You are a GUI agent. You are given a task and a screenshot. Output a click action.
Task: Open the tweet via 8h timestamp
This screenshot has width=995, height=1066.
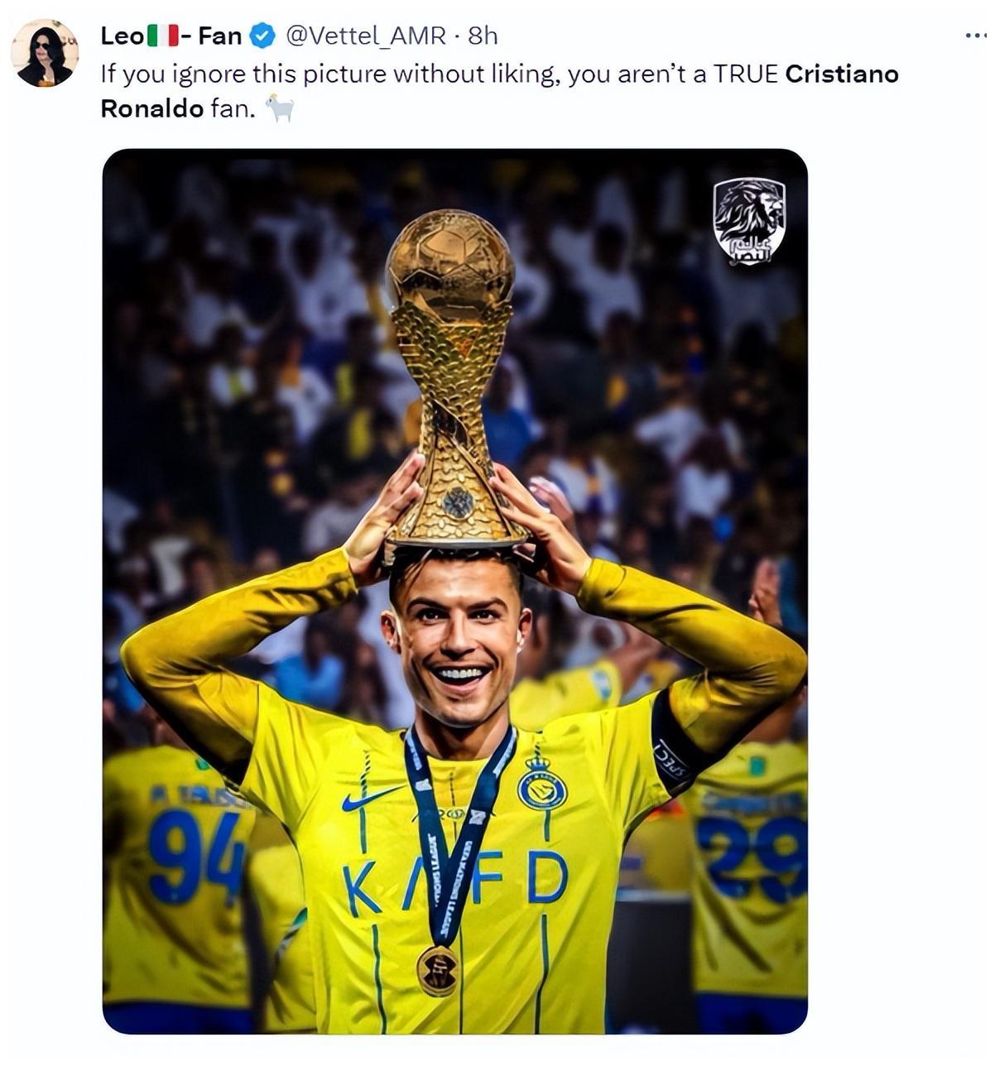point(482,36)
